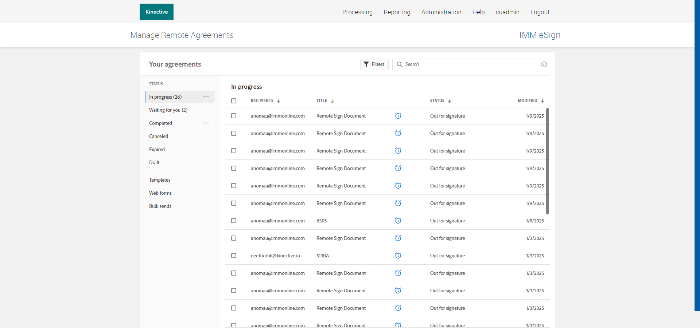Viewport: 700px width, 328px height.
Task: Open the Filters button
Action: [374, 64]
